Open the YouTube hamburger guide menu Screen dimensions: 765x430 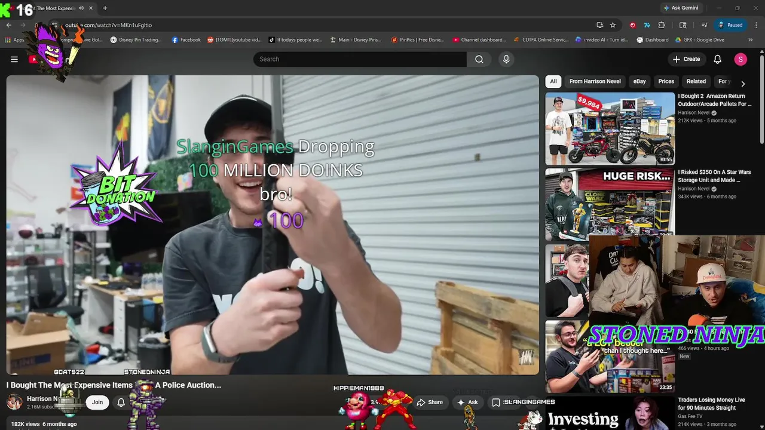click(14, 59)
